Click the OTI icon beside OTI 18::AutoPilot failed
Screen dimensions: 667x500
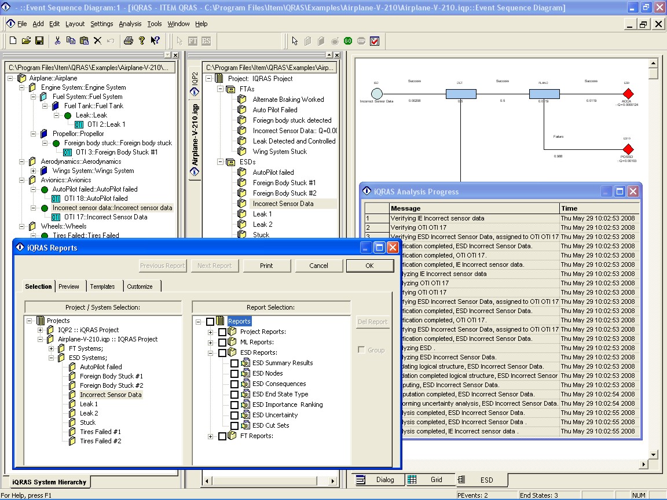(56, 198)
